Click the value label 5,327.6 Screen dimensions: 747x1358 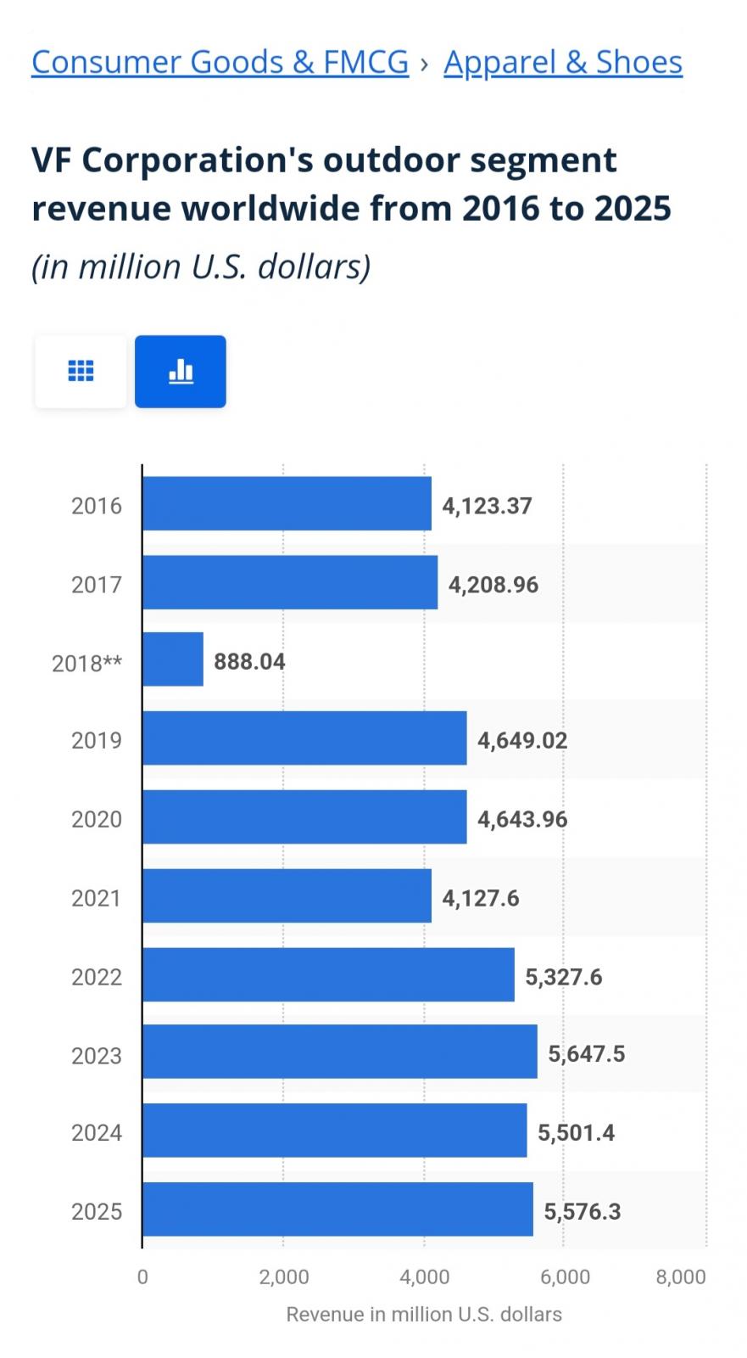click(x=564, y=977)
